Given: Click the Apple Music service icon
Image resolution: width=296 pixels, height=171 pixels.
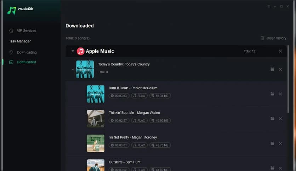Looking at the screenshot, I should pos(81,51).
